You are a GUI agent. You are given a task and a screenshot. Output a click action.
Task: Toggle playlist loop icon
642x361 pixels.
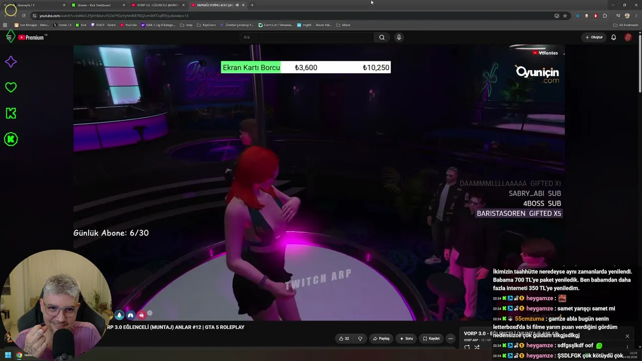tap(467, 347)
